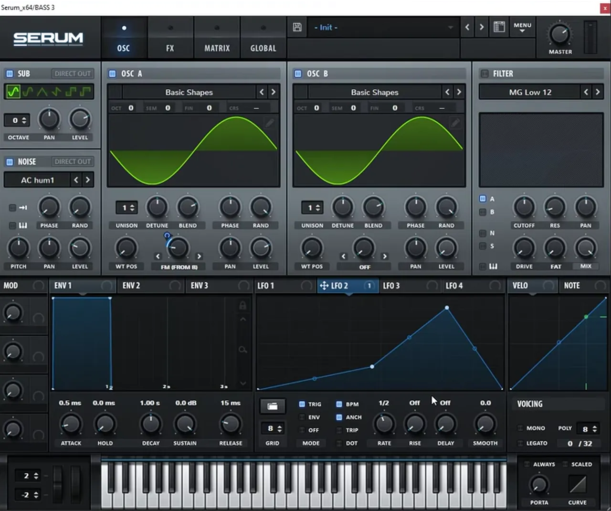Click the LFO GRID value stepper
This screenshot has width=611, height=511.
point(273,428)
